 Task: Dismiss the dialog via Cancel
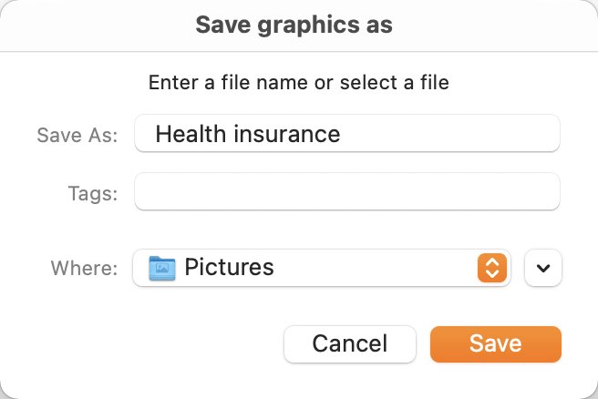pos(350,343)
